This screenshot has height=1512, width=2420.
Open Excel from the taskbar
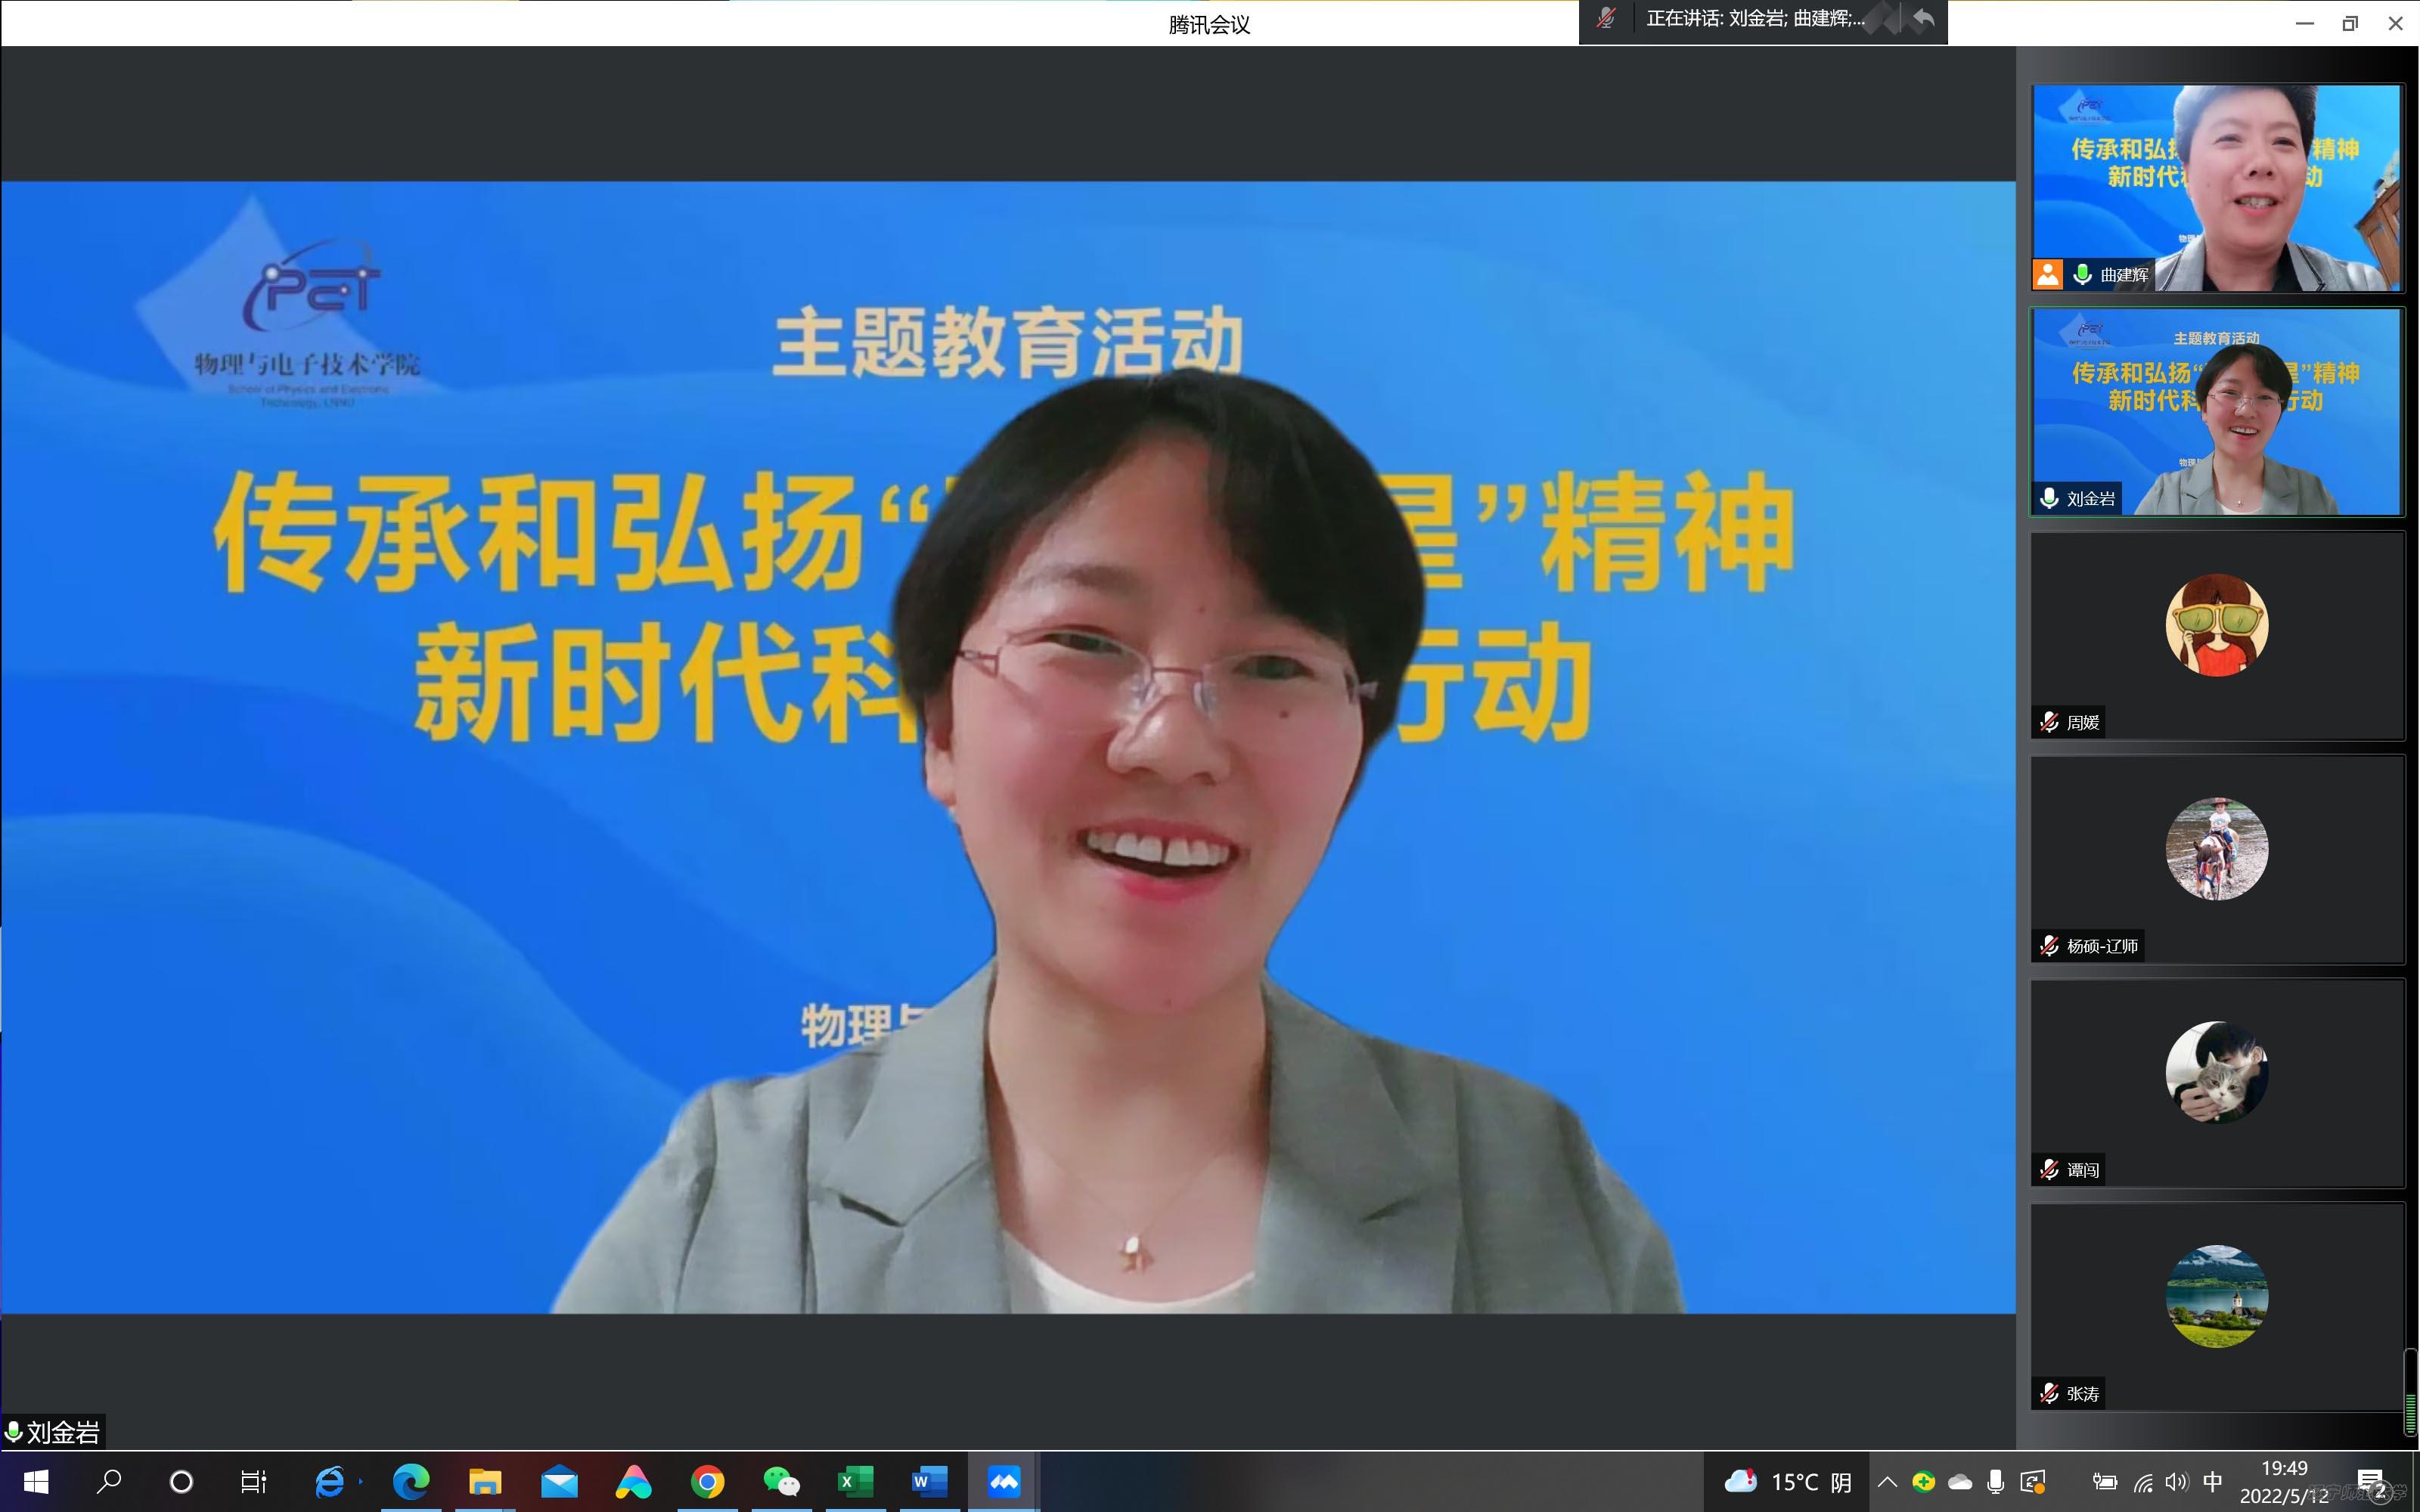(855, 1481)
